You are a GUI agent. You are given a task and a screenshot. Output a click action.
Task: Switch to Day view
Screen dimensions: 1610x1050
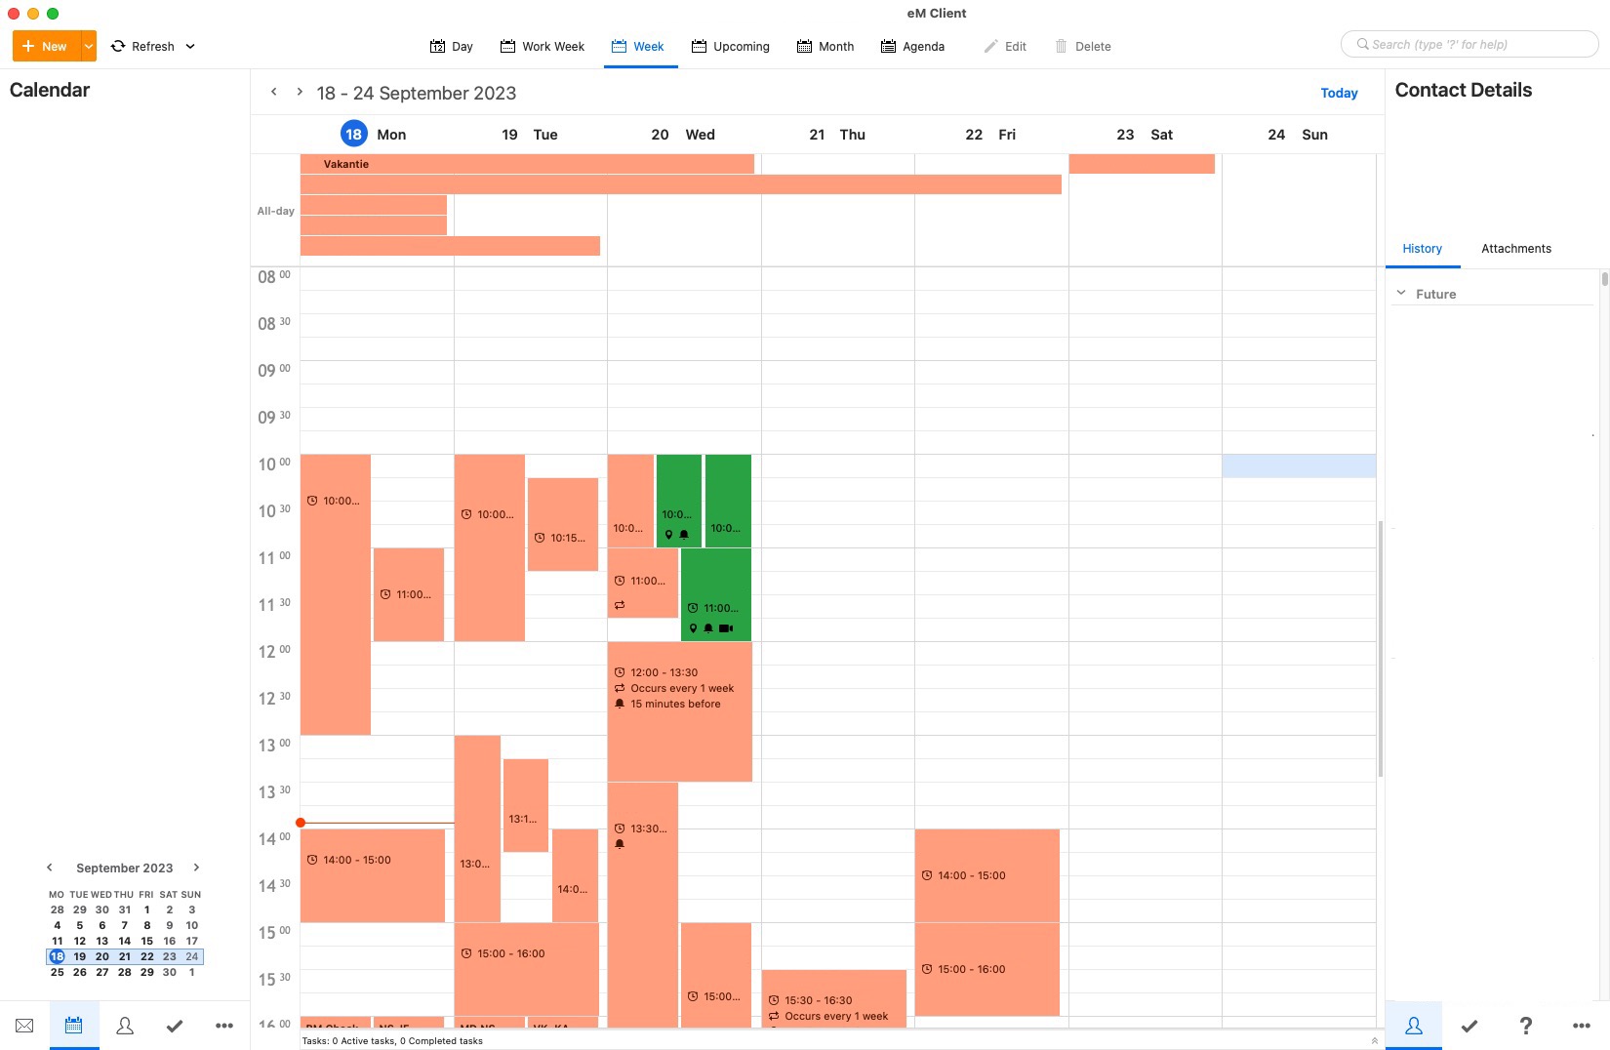click(x=451, y=46)
